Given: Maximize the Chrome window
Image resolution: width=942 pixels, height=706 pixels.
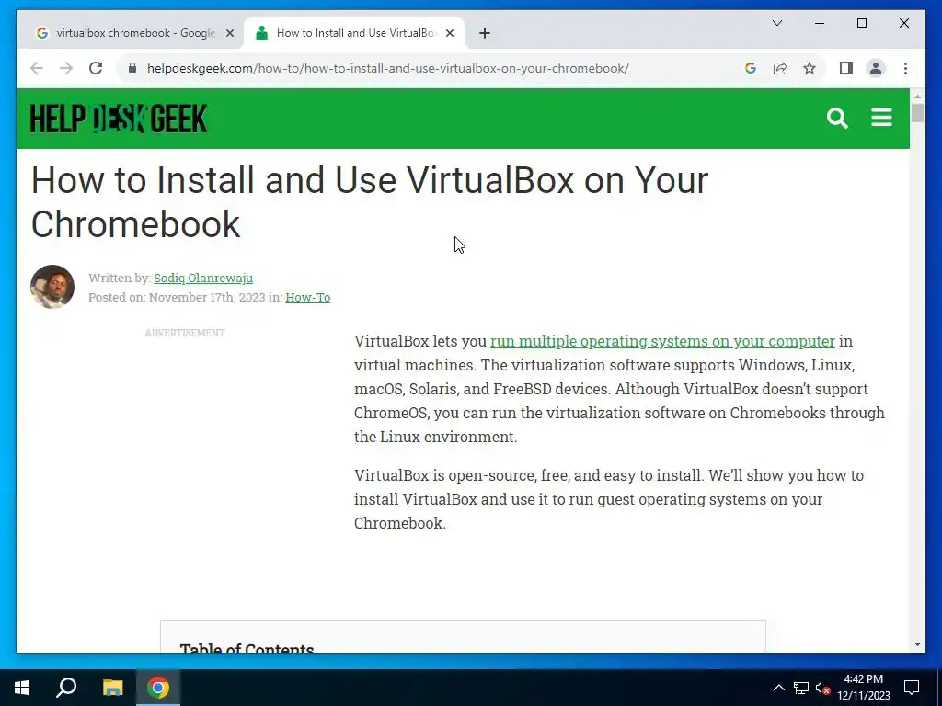Looking at the screenshot, I should 861,23.
